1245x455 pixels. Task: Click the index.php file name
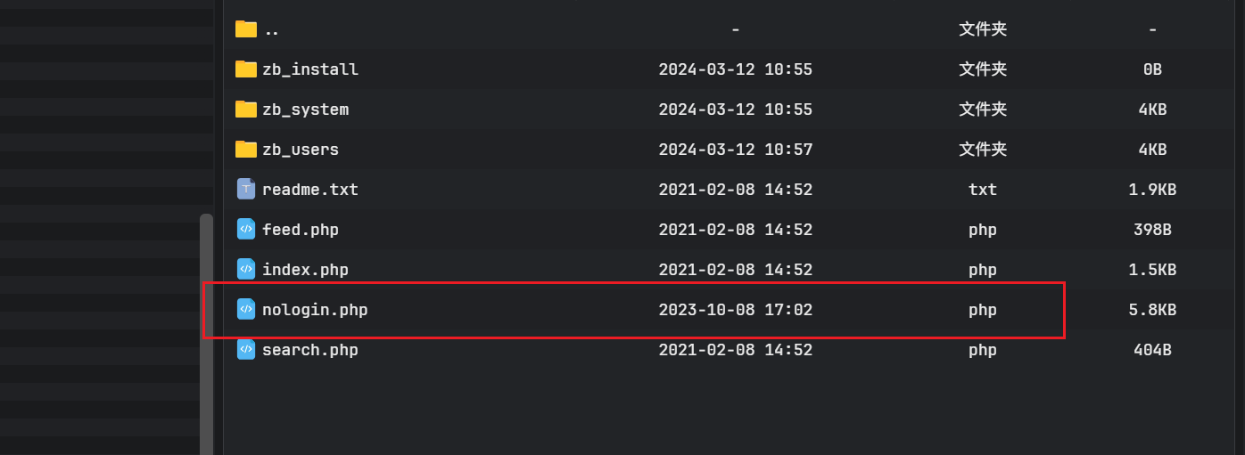[x=305, y=270]
